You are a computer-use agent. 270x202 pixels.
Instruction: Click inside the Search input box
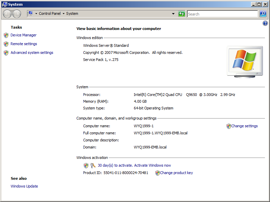[222, 14]
